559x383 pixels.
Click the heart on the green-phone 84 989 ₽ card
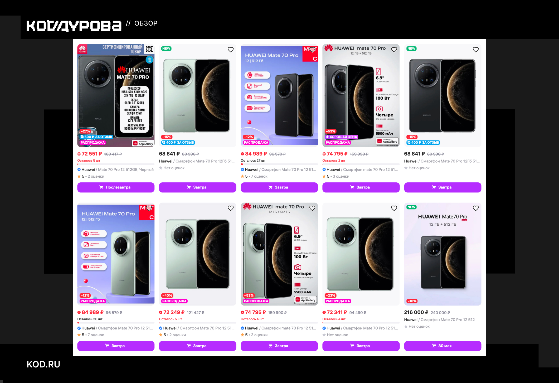(149, 208)
